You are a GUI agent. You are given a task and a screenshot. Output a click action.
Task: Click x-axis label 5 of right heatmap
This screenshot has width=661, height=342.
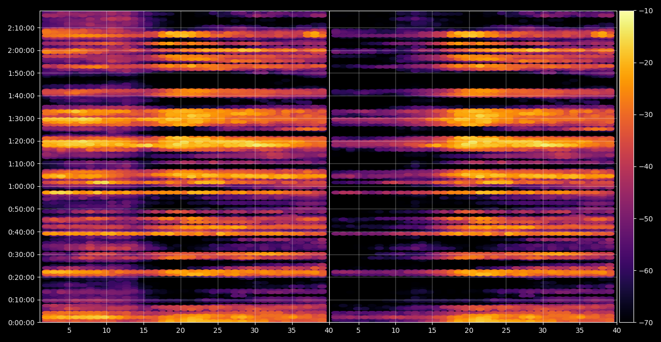(x=359, y=330)
